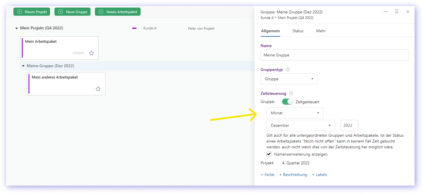This screenshot has height=194, width=423.
Task: Toggle the Zeitgesteuert switch off
Action: coord(287,102)
